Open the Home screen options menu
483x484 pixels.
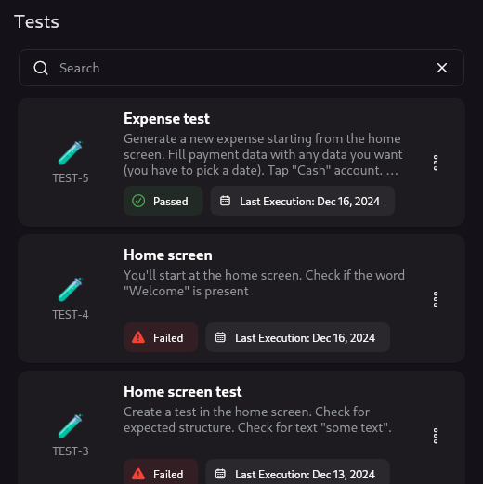(436, 299)
